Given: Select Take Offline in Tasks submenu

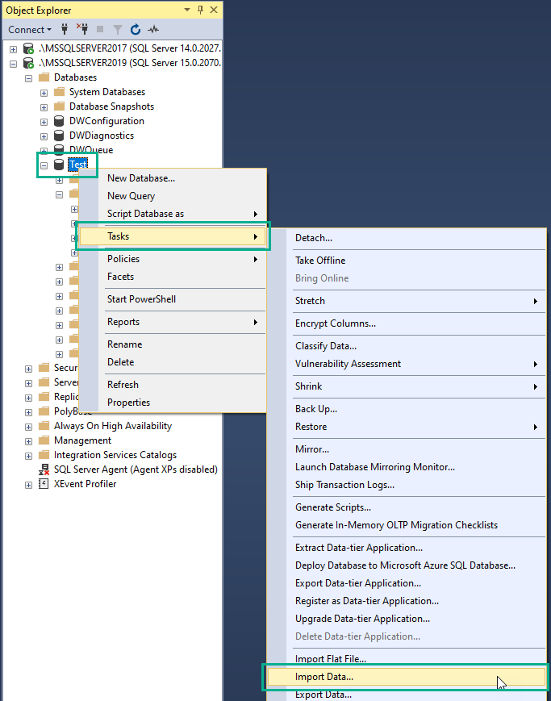Looking at the screenshot, I should click(406, 261).
